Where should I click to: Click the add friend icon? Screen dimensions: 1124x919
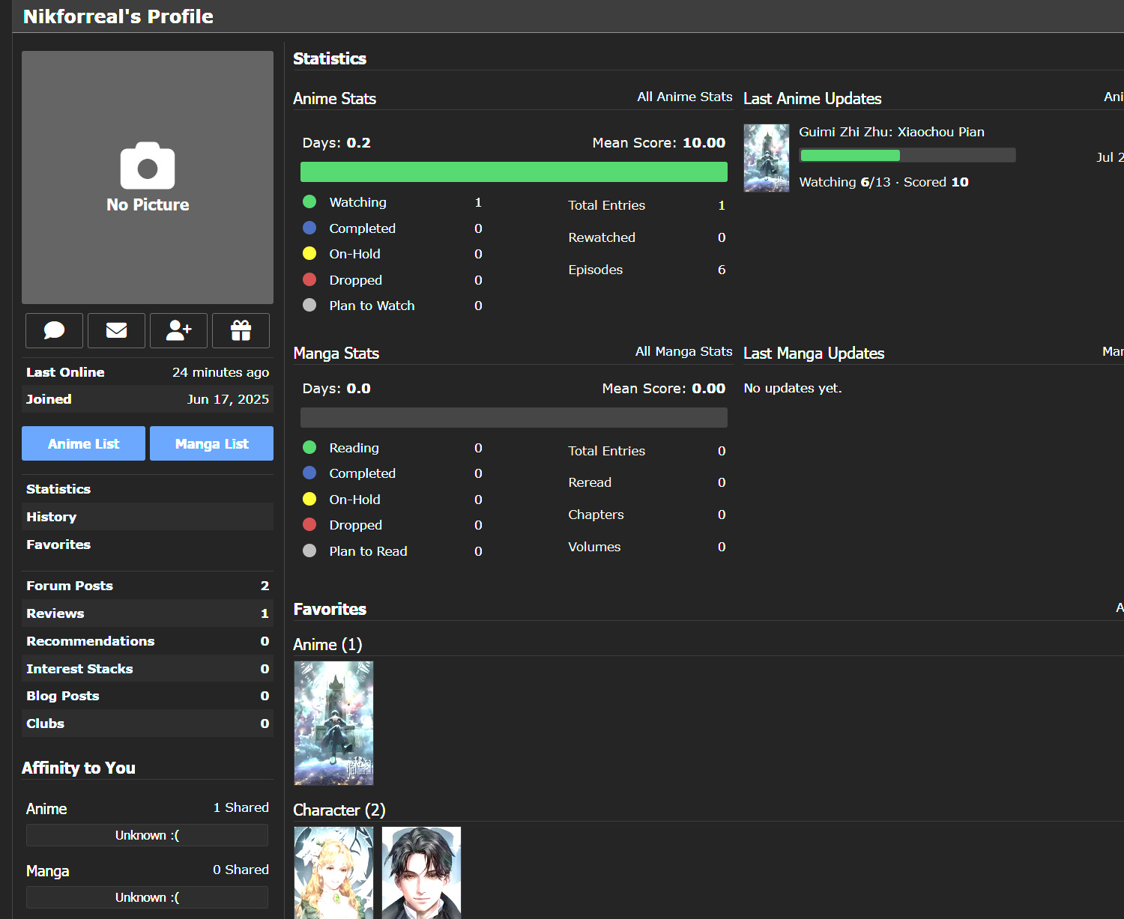point(178,330)
